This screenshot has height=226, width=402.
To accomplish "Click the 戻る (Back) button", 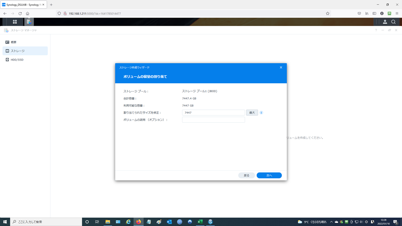I will click(247, 175).
